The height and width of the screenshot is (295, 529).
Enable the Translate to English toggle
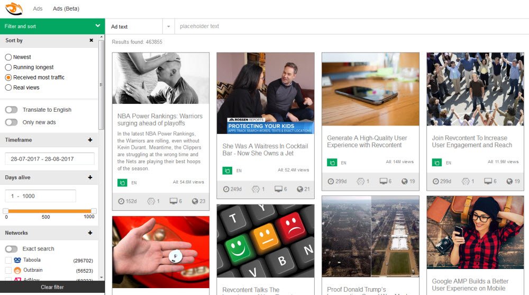coord(11,110)
